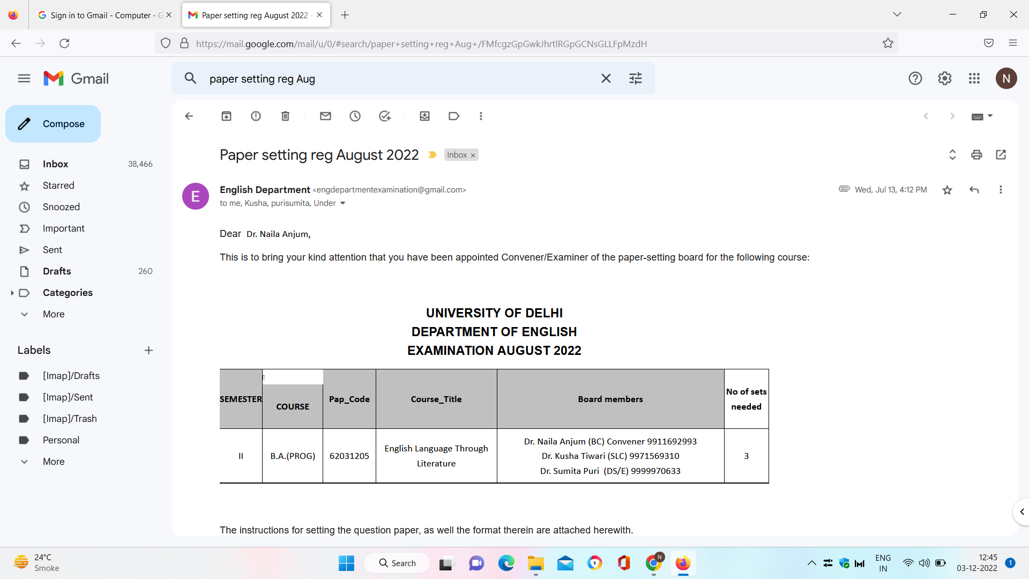Mark the email as unread
The height and width of the screenshot is (579, 1029).
click(x=325, y=116)
